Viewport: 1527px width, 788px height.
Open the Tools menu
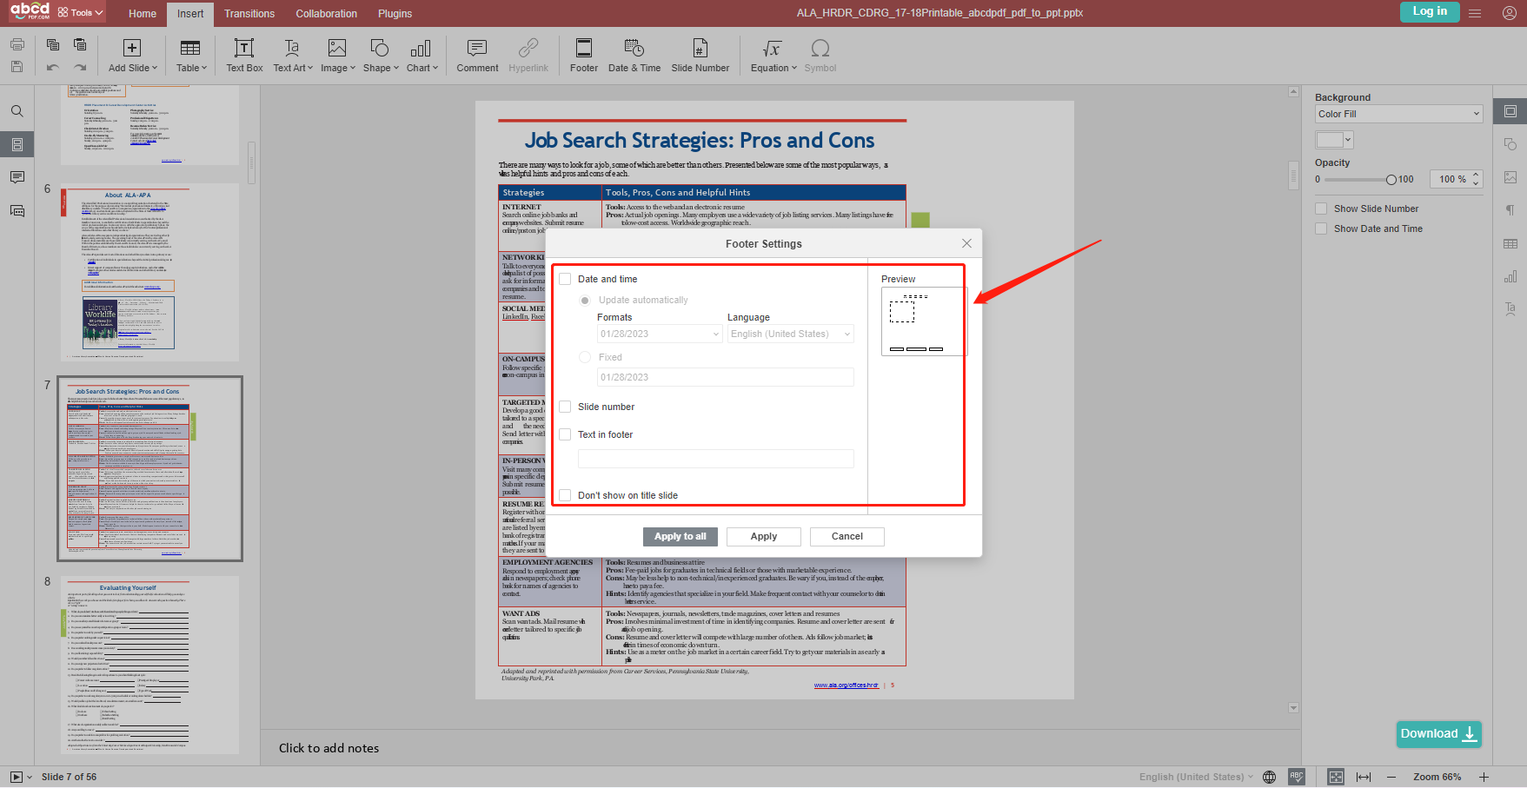80,13
